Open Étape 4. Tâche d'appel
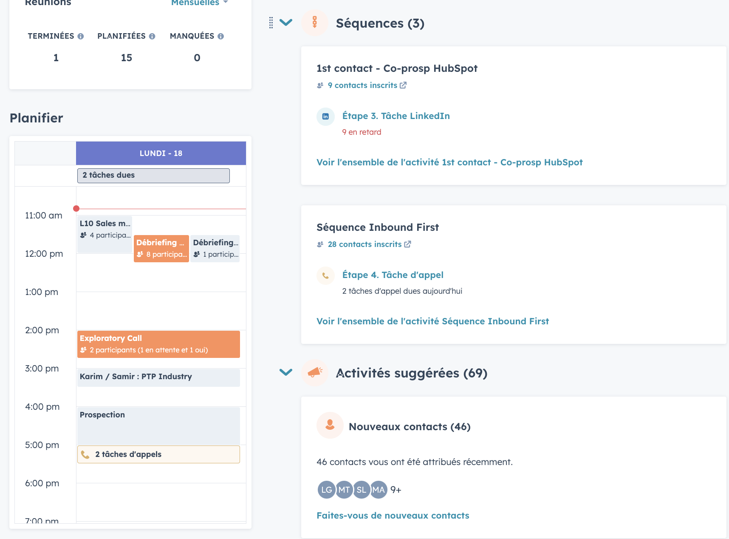The height and width of the screenshot is (539, 729). tap(393, 275)
